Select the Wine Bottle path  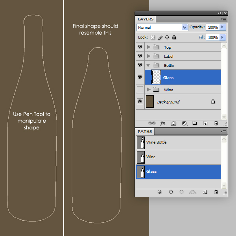179,142
